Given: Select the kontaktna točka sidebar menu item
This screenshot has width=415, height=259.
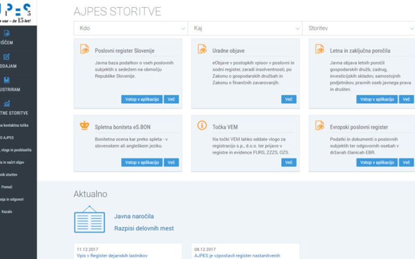Looking at the screenshot, I should (14, 125).
